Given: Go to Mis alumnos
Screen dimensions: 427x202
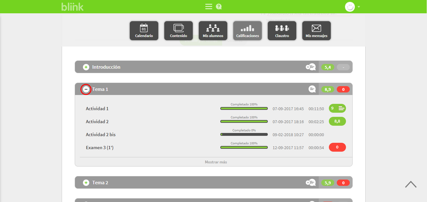Looking at the screenshot, I should pos(213,31).
